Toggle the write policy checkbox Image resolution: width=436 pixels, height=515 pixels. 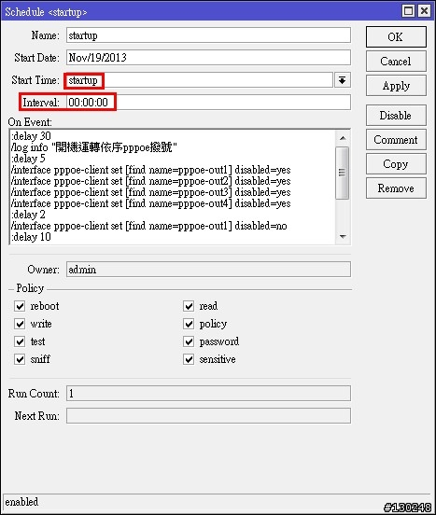pos(20,324)
